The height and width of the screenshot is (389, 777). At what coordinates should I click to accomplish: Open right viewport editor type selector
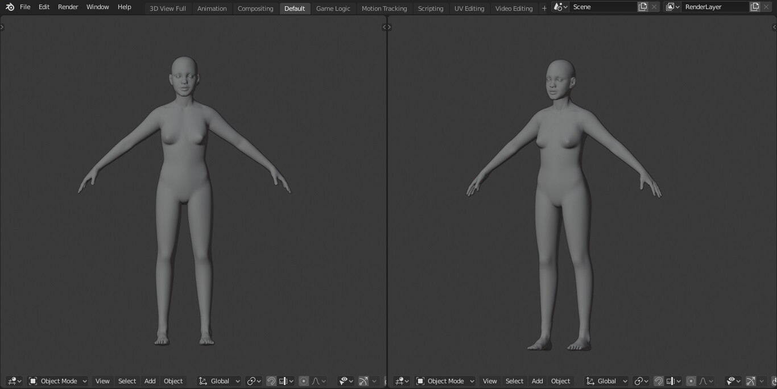click(x=402, y=381)
